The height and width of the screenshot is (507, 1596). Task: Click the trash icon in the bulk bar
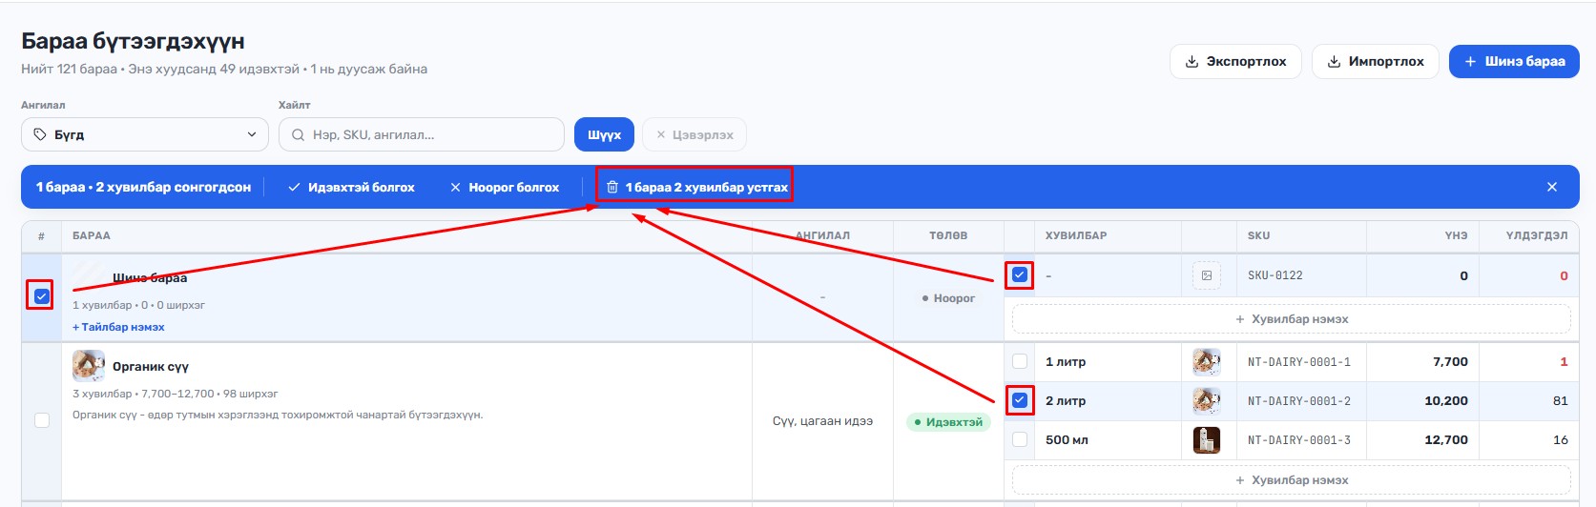tap(612, 187)
